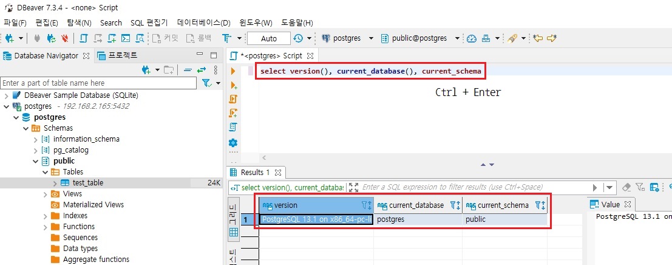Collapse the postgres connection node
This screenshot has height=265, width=672.
tap(7, 106)
